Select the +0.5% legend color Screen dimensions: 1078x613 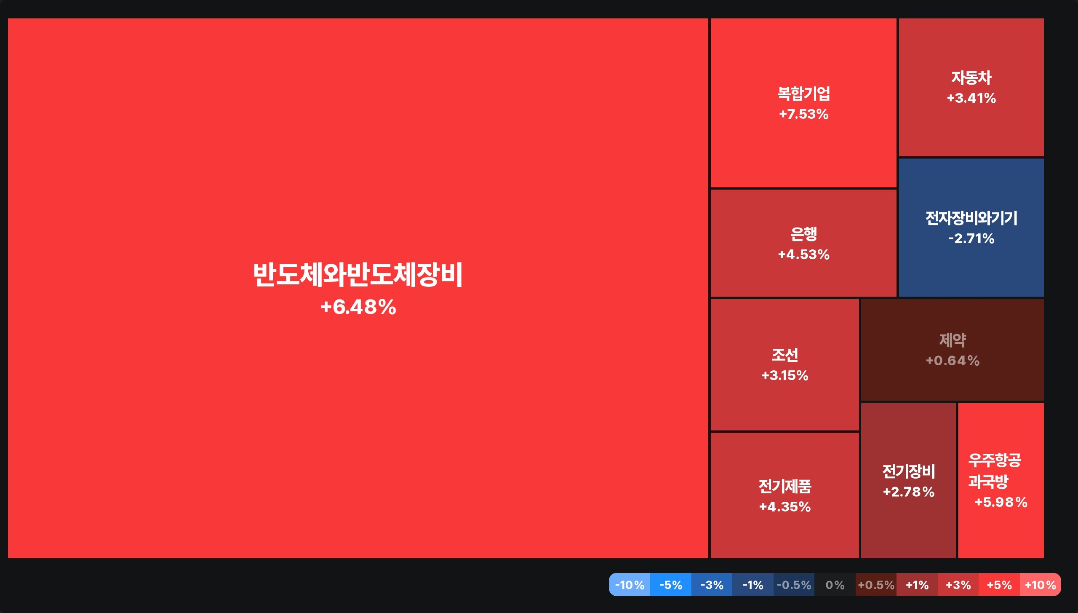876,584
